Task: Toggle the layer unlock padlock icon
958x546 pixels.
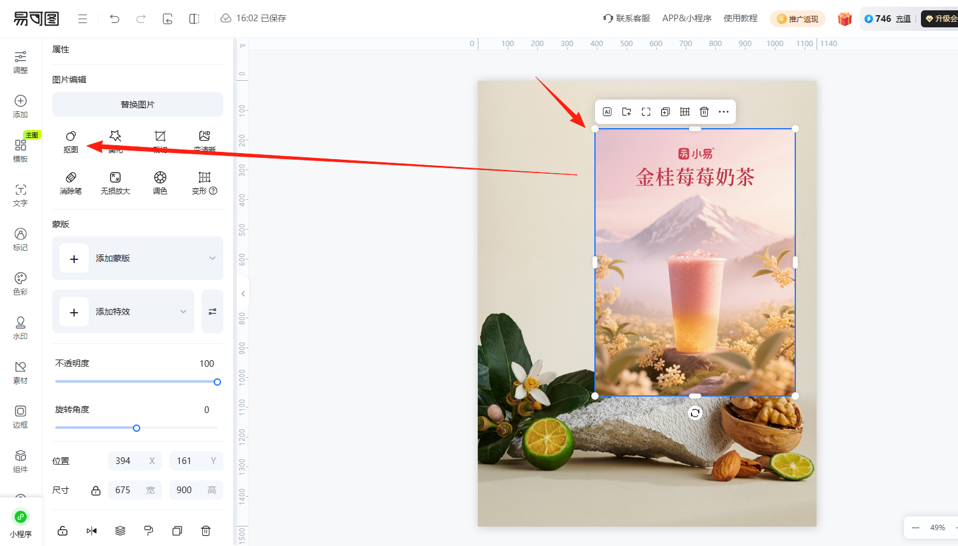Action: click(63, 531)
